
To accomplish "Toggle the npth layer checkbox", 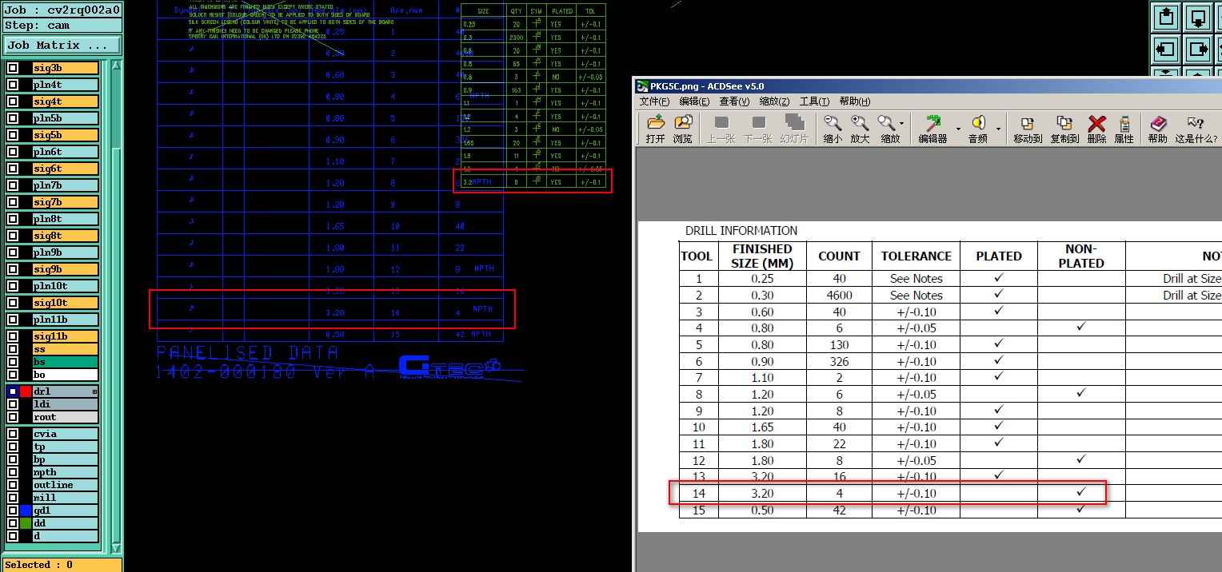I will coord(13,472).
